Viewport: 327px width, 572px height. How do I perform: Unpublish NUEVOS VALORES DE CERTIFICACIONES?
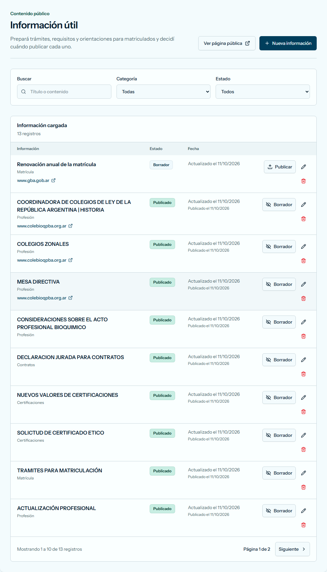pyautogui.click(x=279, y=397)
